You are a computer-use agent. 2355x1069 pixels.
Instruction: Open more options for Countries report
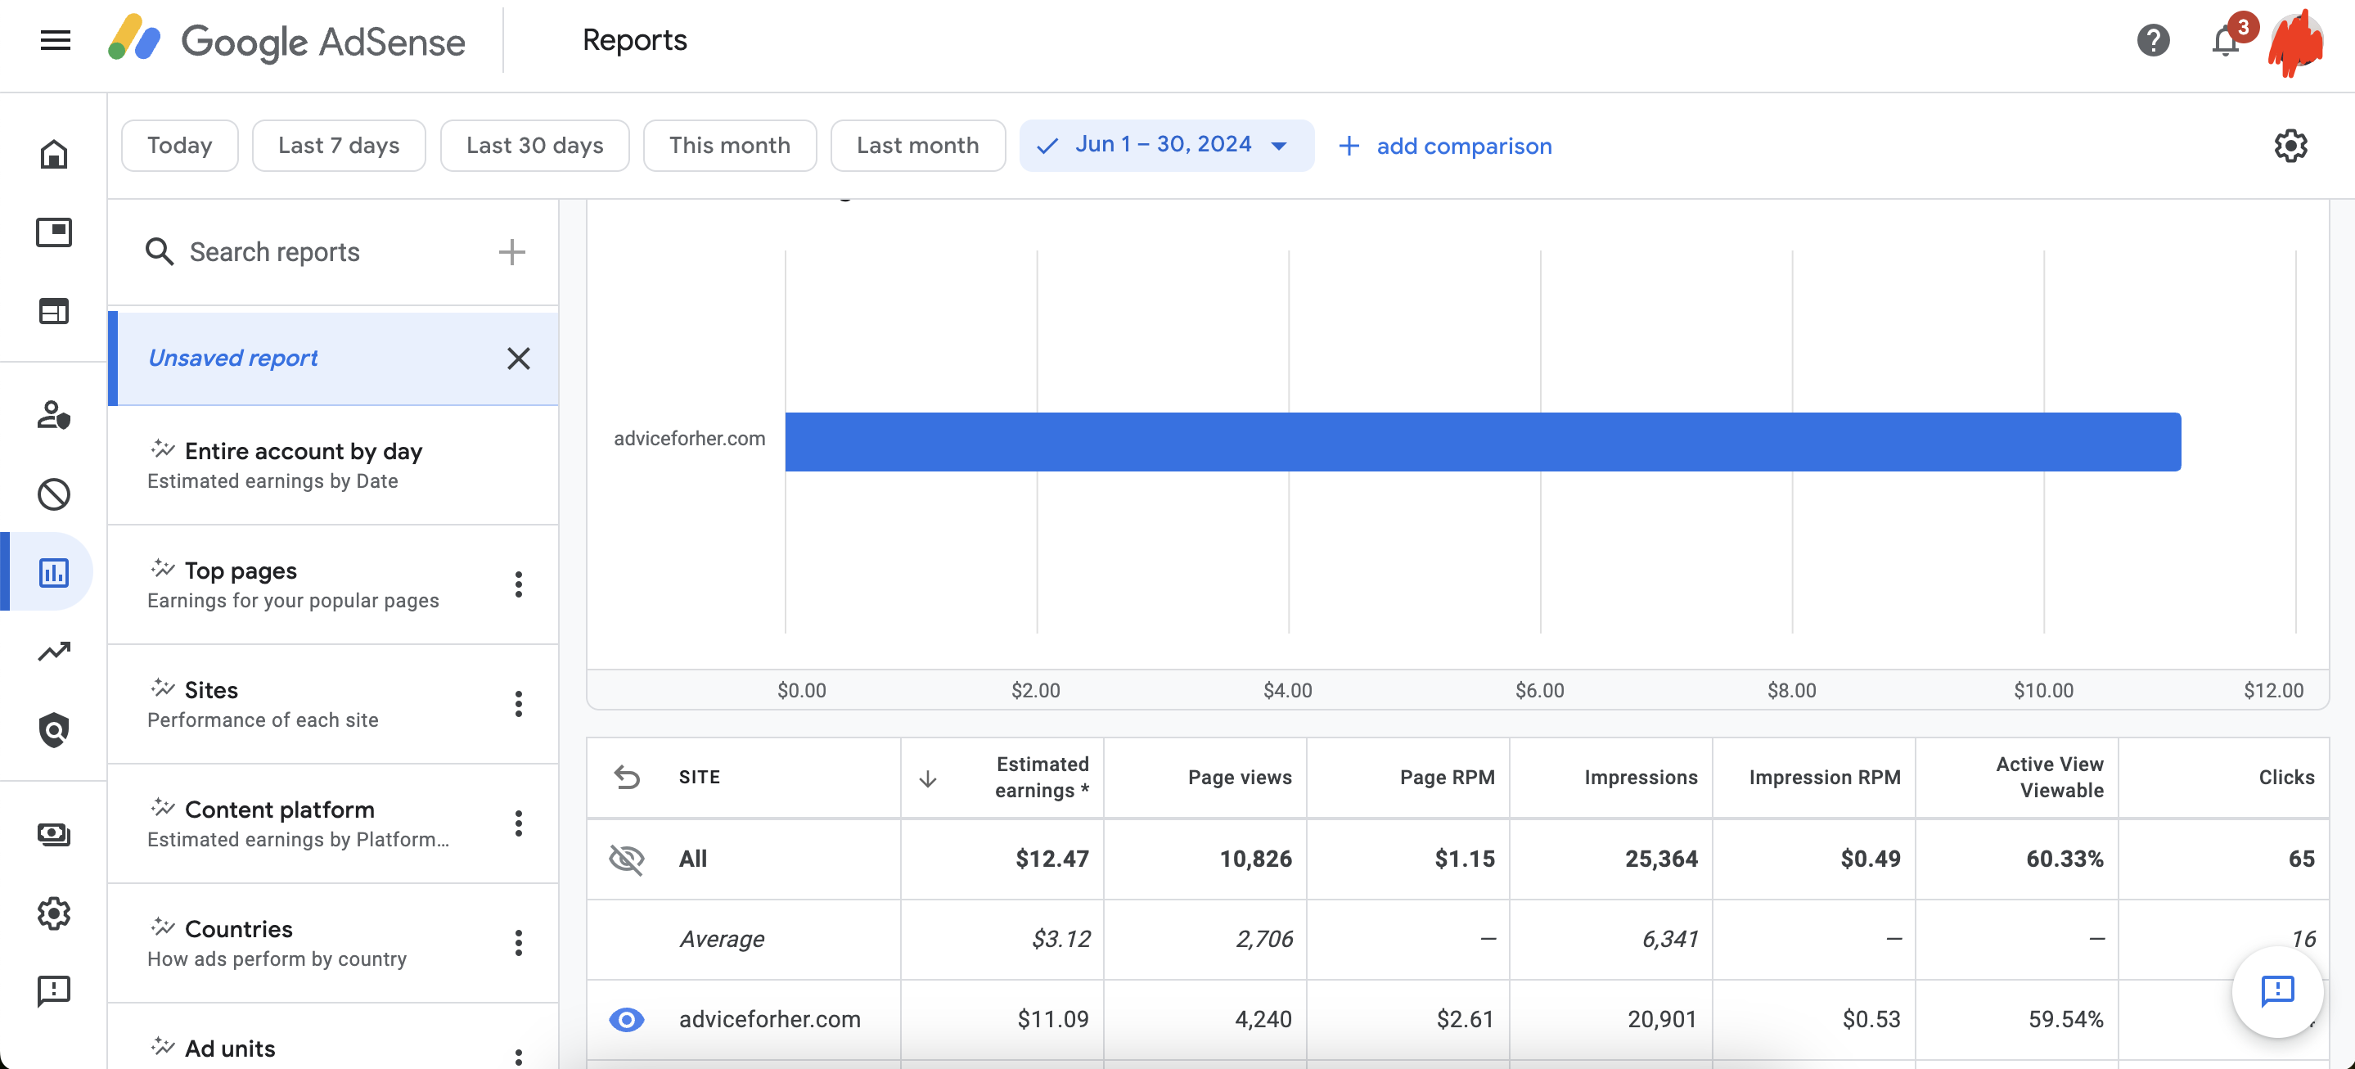click(518, 943)
